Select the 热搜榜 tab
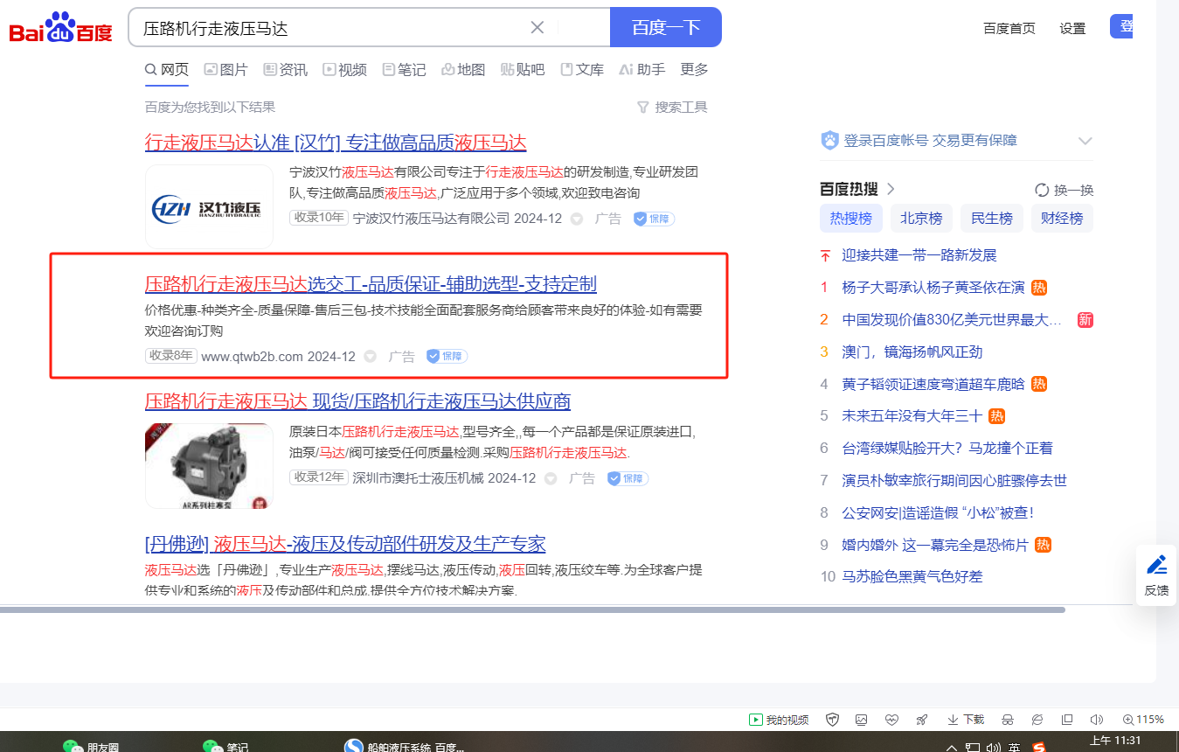 [851, 219]
